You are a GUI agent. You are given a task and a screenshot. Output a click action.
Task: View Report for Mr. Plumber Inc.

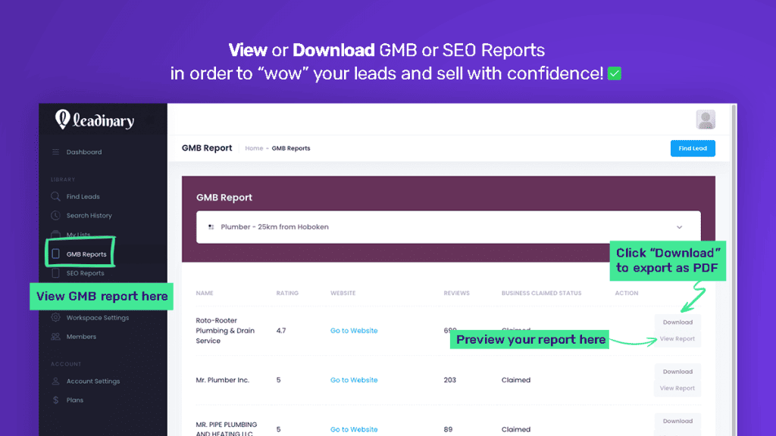(x=677, y=388)
